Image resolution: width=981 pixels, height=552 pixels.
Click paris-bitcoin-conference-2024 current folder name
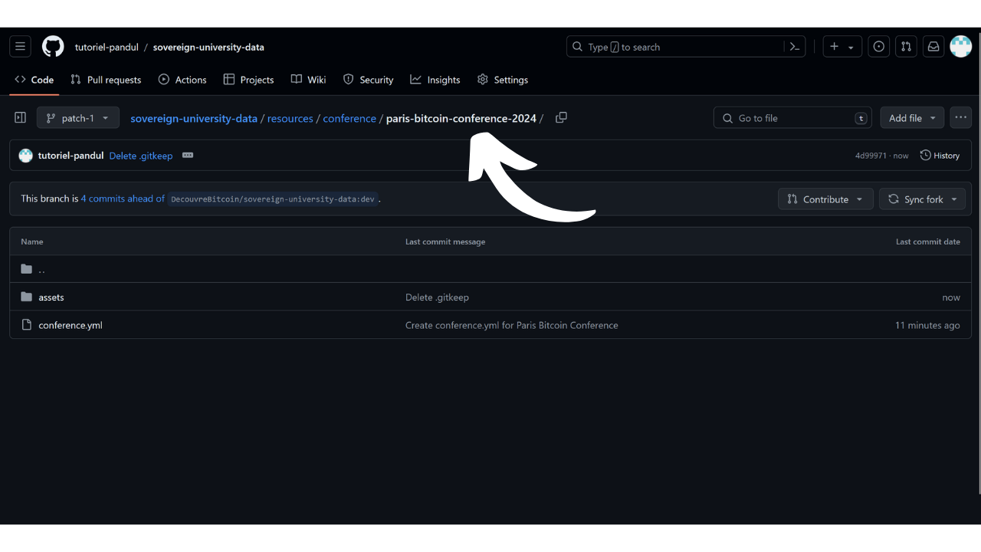[461, 118]
